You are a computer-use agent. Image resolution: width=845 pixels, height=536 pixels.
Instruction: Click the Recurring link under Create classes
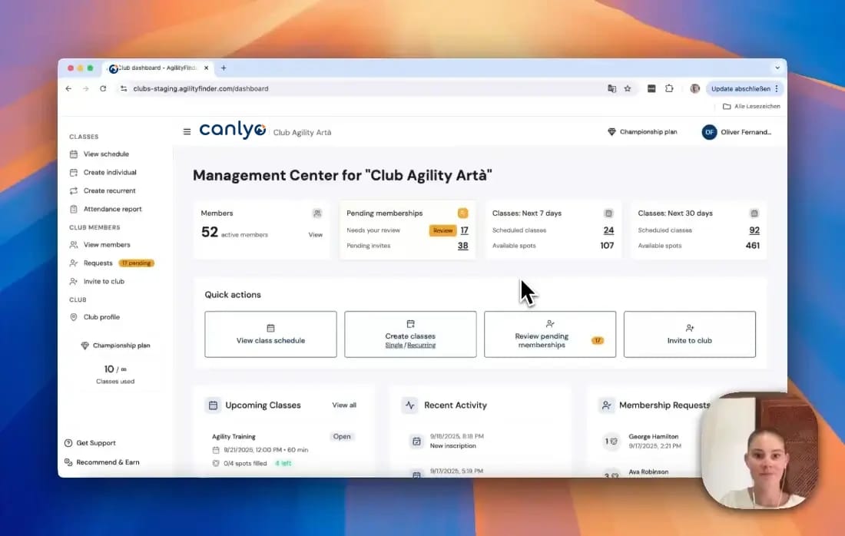pos(422,346)
